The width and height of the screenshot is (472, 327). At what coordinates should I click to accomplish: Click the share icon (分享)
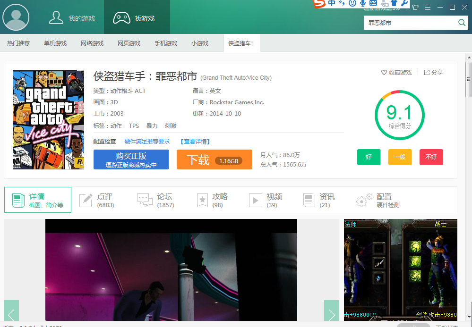tap(427, 73)
